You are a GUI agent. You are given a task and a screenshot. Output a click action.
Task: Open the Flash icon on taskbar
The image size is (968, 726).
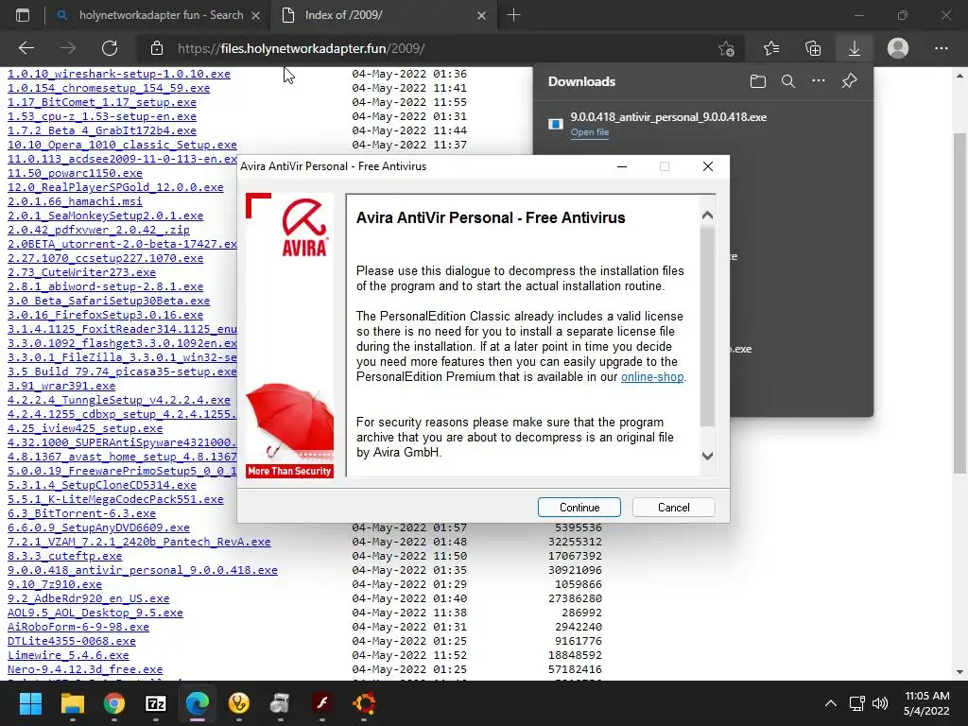322,703
